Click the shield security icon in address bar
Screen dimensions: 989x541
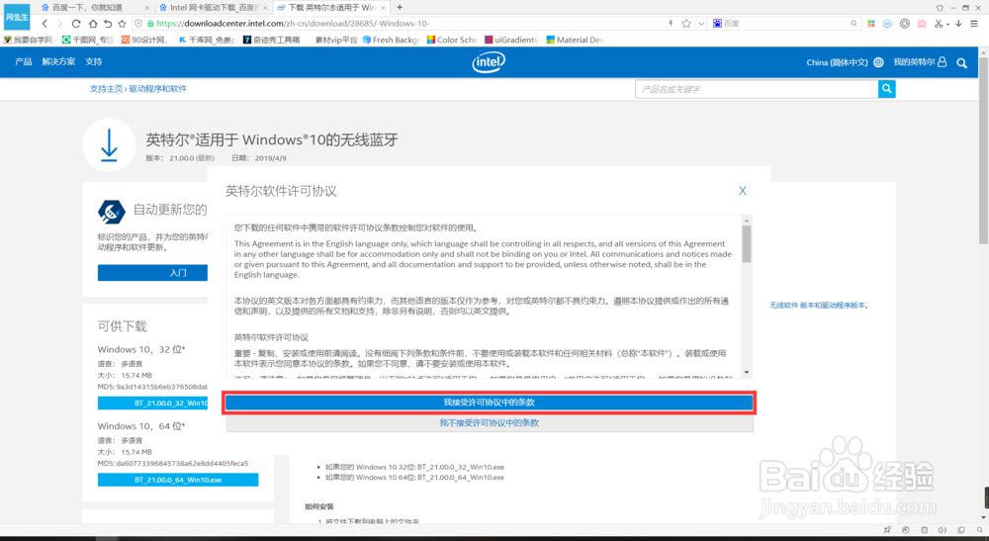[138, 24]
